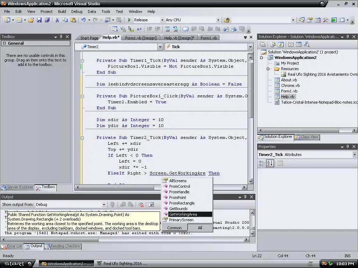This screenshot has width=358, height=268.
Task: Click the New Project toolbar icon
Action: [7, 20]
